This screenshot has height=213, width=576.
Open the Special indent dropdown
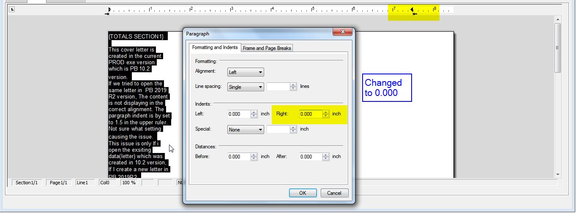coord(245,130)
